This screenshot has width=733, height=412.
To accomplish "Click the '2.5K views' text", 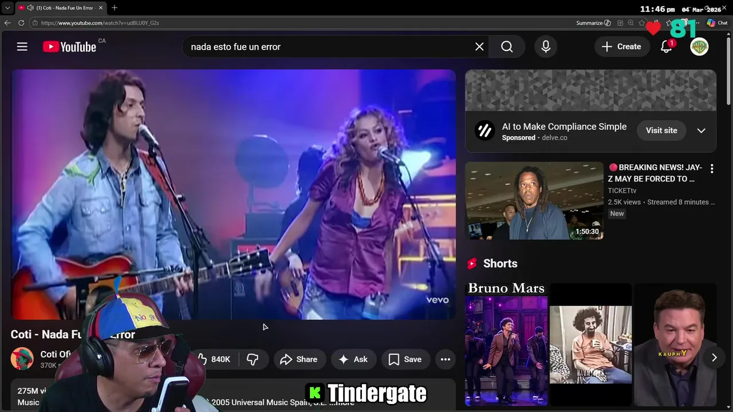I will click(624, 202).
